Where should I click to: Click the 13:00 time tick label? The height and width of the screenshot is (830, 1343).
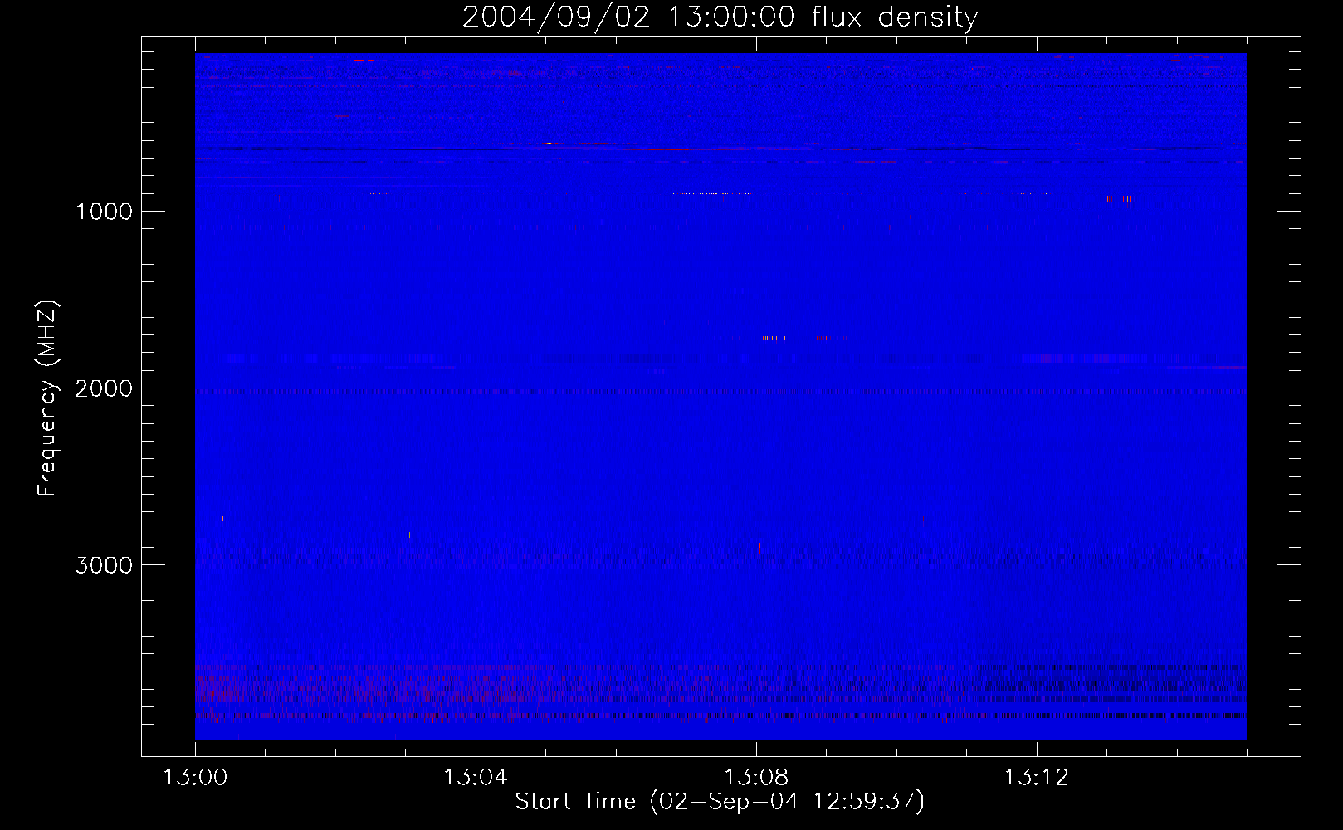coord(195,778)
